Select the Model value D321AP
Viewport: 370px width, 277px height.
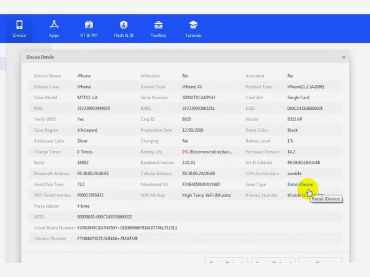coord(295,119)
